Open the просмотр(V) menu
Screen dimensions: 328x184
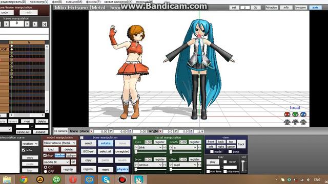tap(39, 2)
